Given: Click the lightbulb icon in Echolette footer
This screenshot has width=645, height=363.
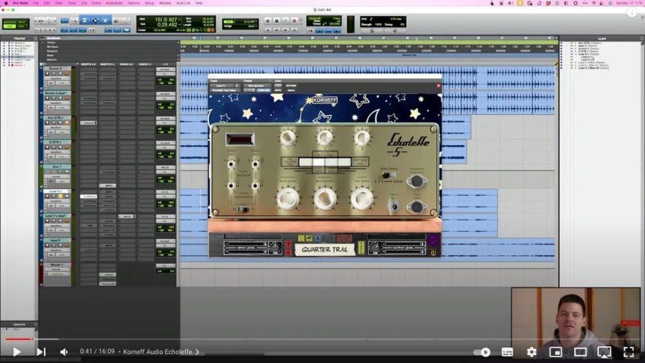Looking at the screenshot, I should coord(301,239).
